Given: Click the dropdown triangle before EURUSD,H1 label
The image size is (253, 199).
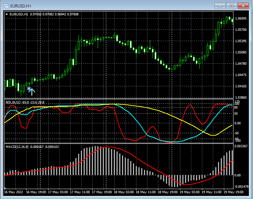Looking at the screenshot, I should pyautogui.click(x=7, y=14).
